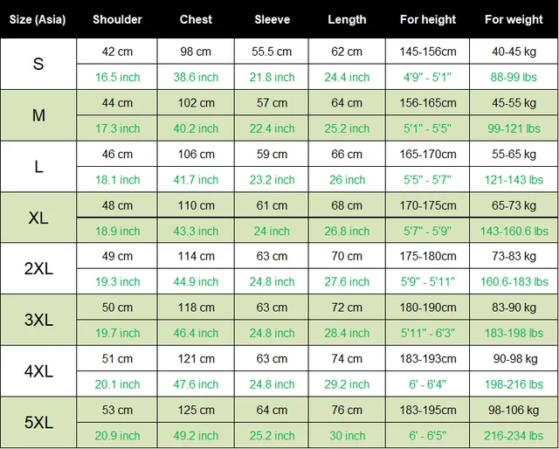This screenshot has width=559, height=449.
Task: Click the '49 cm' shoulder cell
Action: (x=117, y=256)
